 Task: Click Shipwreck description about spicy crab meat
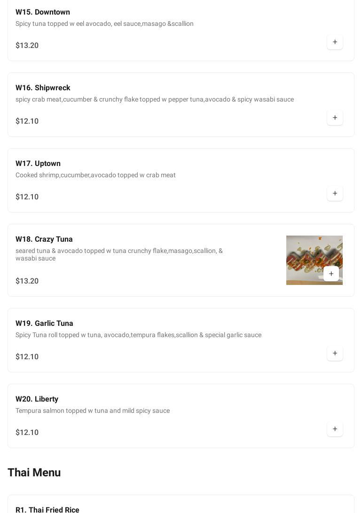[x=155, y=99]
